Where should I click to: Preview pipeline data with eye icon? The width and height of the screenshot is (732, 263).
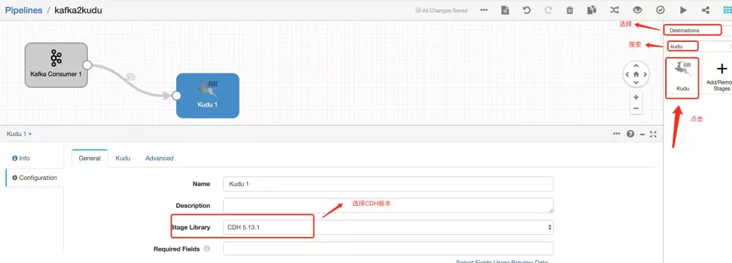tap(637, 10)
